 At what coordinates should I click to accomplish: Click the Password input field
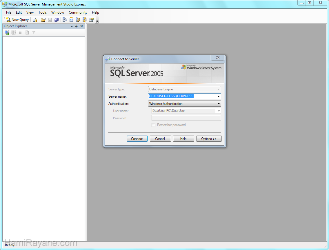186,118
